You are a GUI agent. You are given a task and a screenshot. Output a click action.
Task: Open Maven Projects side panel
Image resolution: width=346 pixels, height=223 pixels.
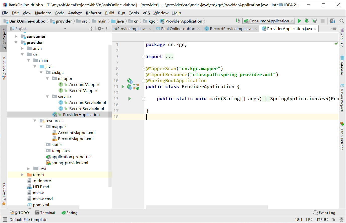[342, 98]
